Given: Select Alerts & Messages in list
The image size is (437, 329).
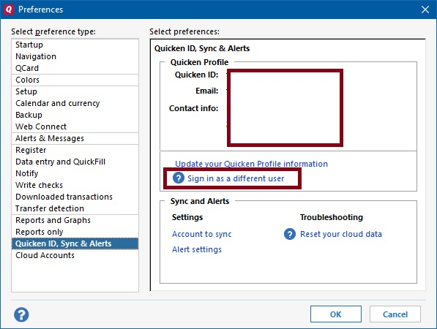Looking at the screenshot, I should [75, 138].
